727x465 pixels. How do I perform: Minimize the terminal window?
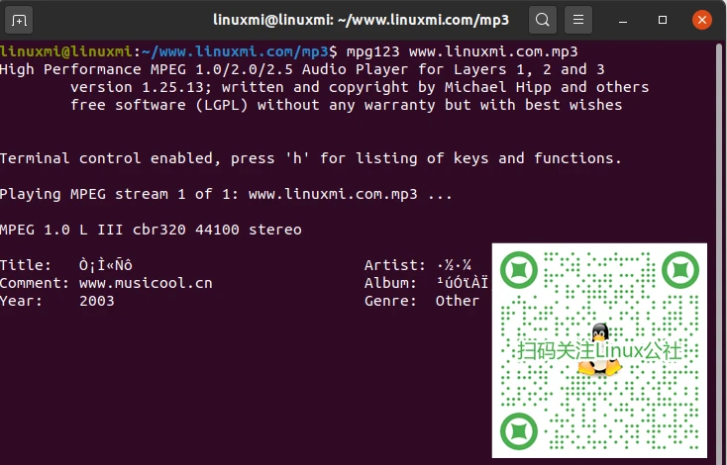click(x=623, y=21)
